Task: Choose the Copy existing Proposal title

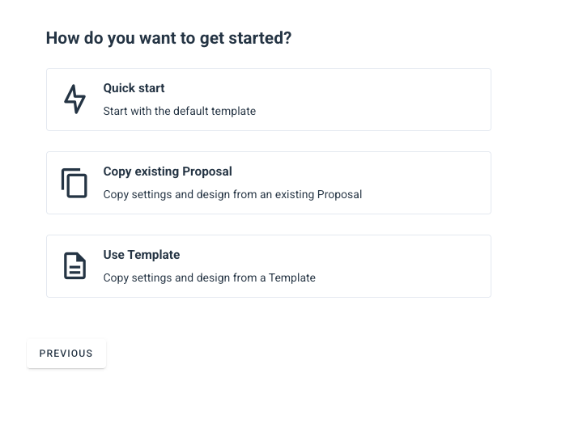Action: (168, 172)
